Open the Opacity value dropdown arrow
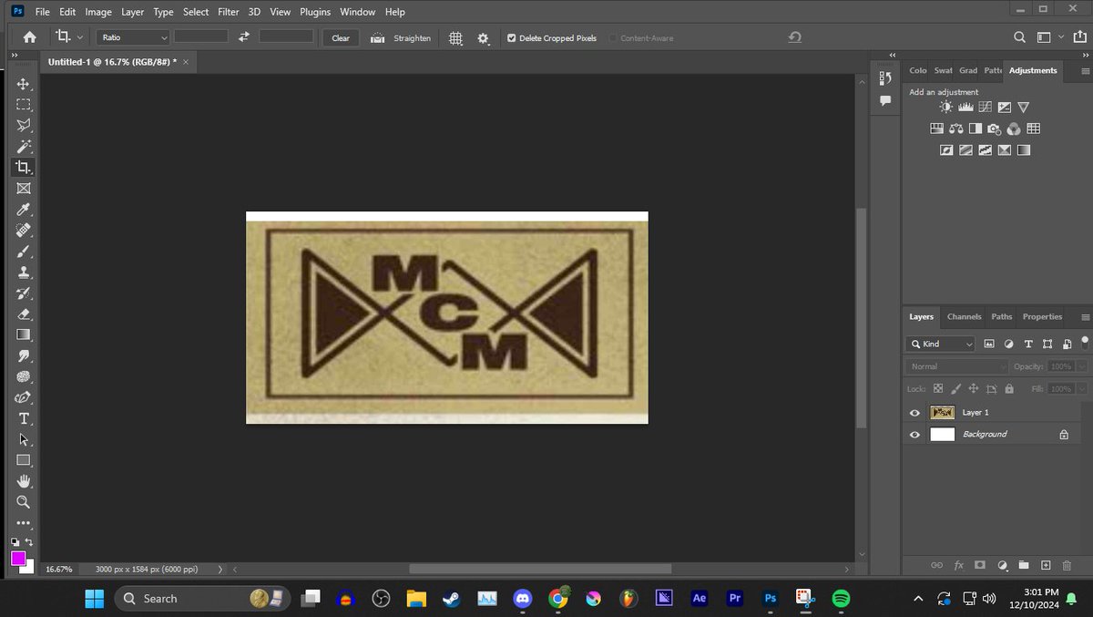Image resolution: width=1093 pixels, height=617 pixels. pyautogui.click(x=1081, y=366)
